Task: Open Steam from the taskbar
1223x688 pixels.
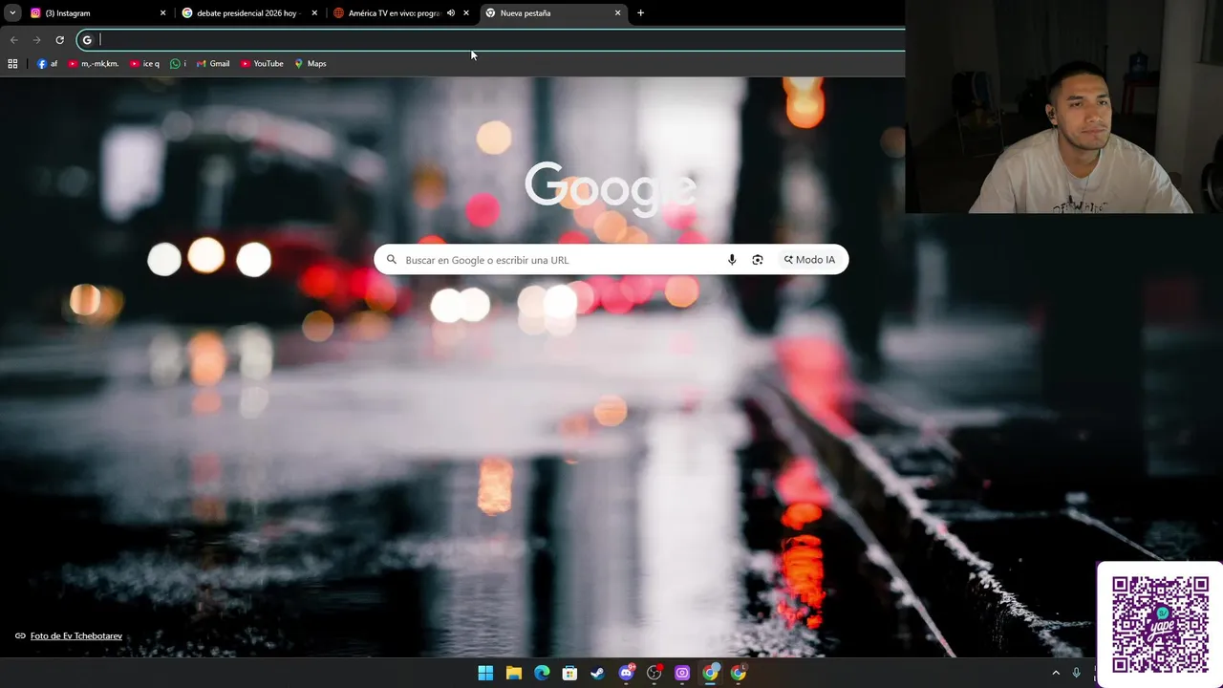Action: coord(597,673)
